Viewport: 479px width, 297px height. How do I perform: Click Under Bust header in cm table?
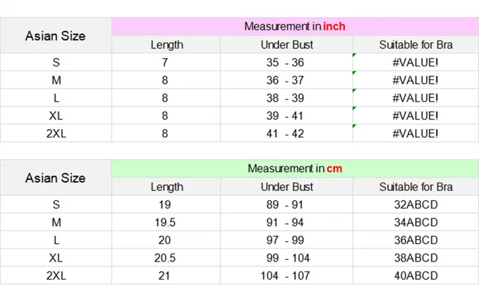[x=287, y=187]
